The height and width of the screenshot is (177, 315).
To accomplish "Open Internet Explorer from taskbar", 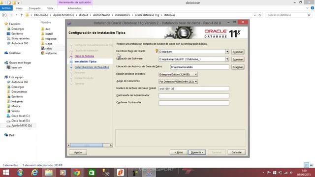I will click(34, 173).
